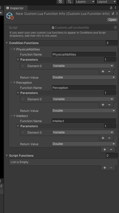Click the Open button

coord(112,20)
